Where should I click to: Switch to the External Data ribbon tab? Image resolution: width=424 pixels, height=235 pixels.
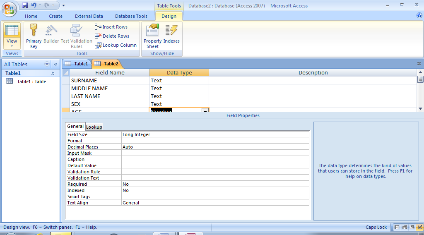click(89, 16)
